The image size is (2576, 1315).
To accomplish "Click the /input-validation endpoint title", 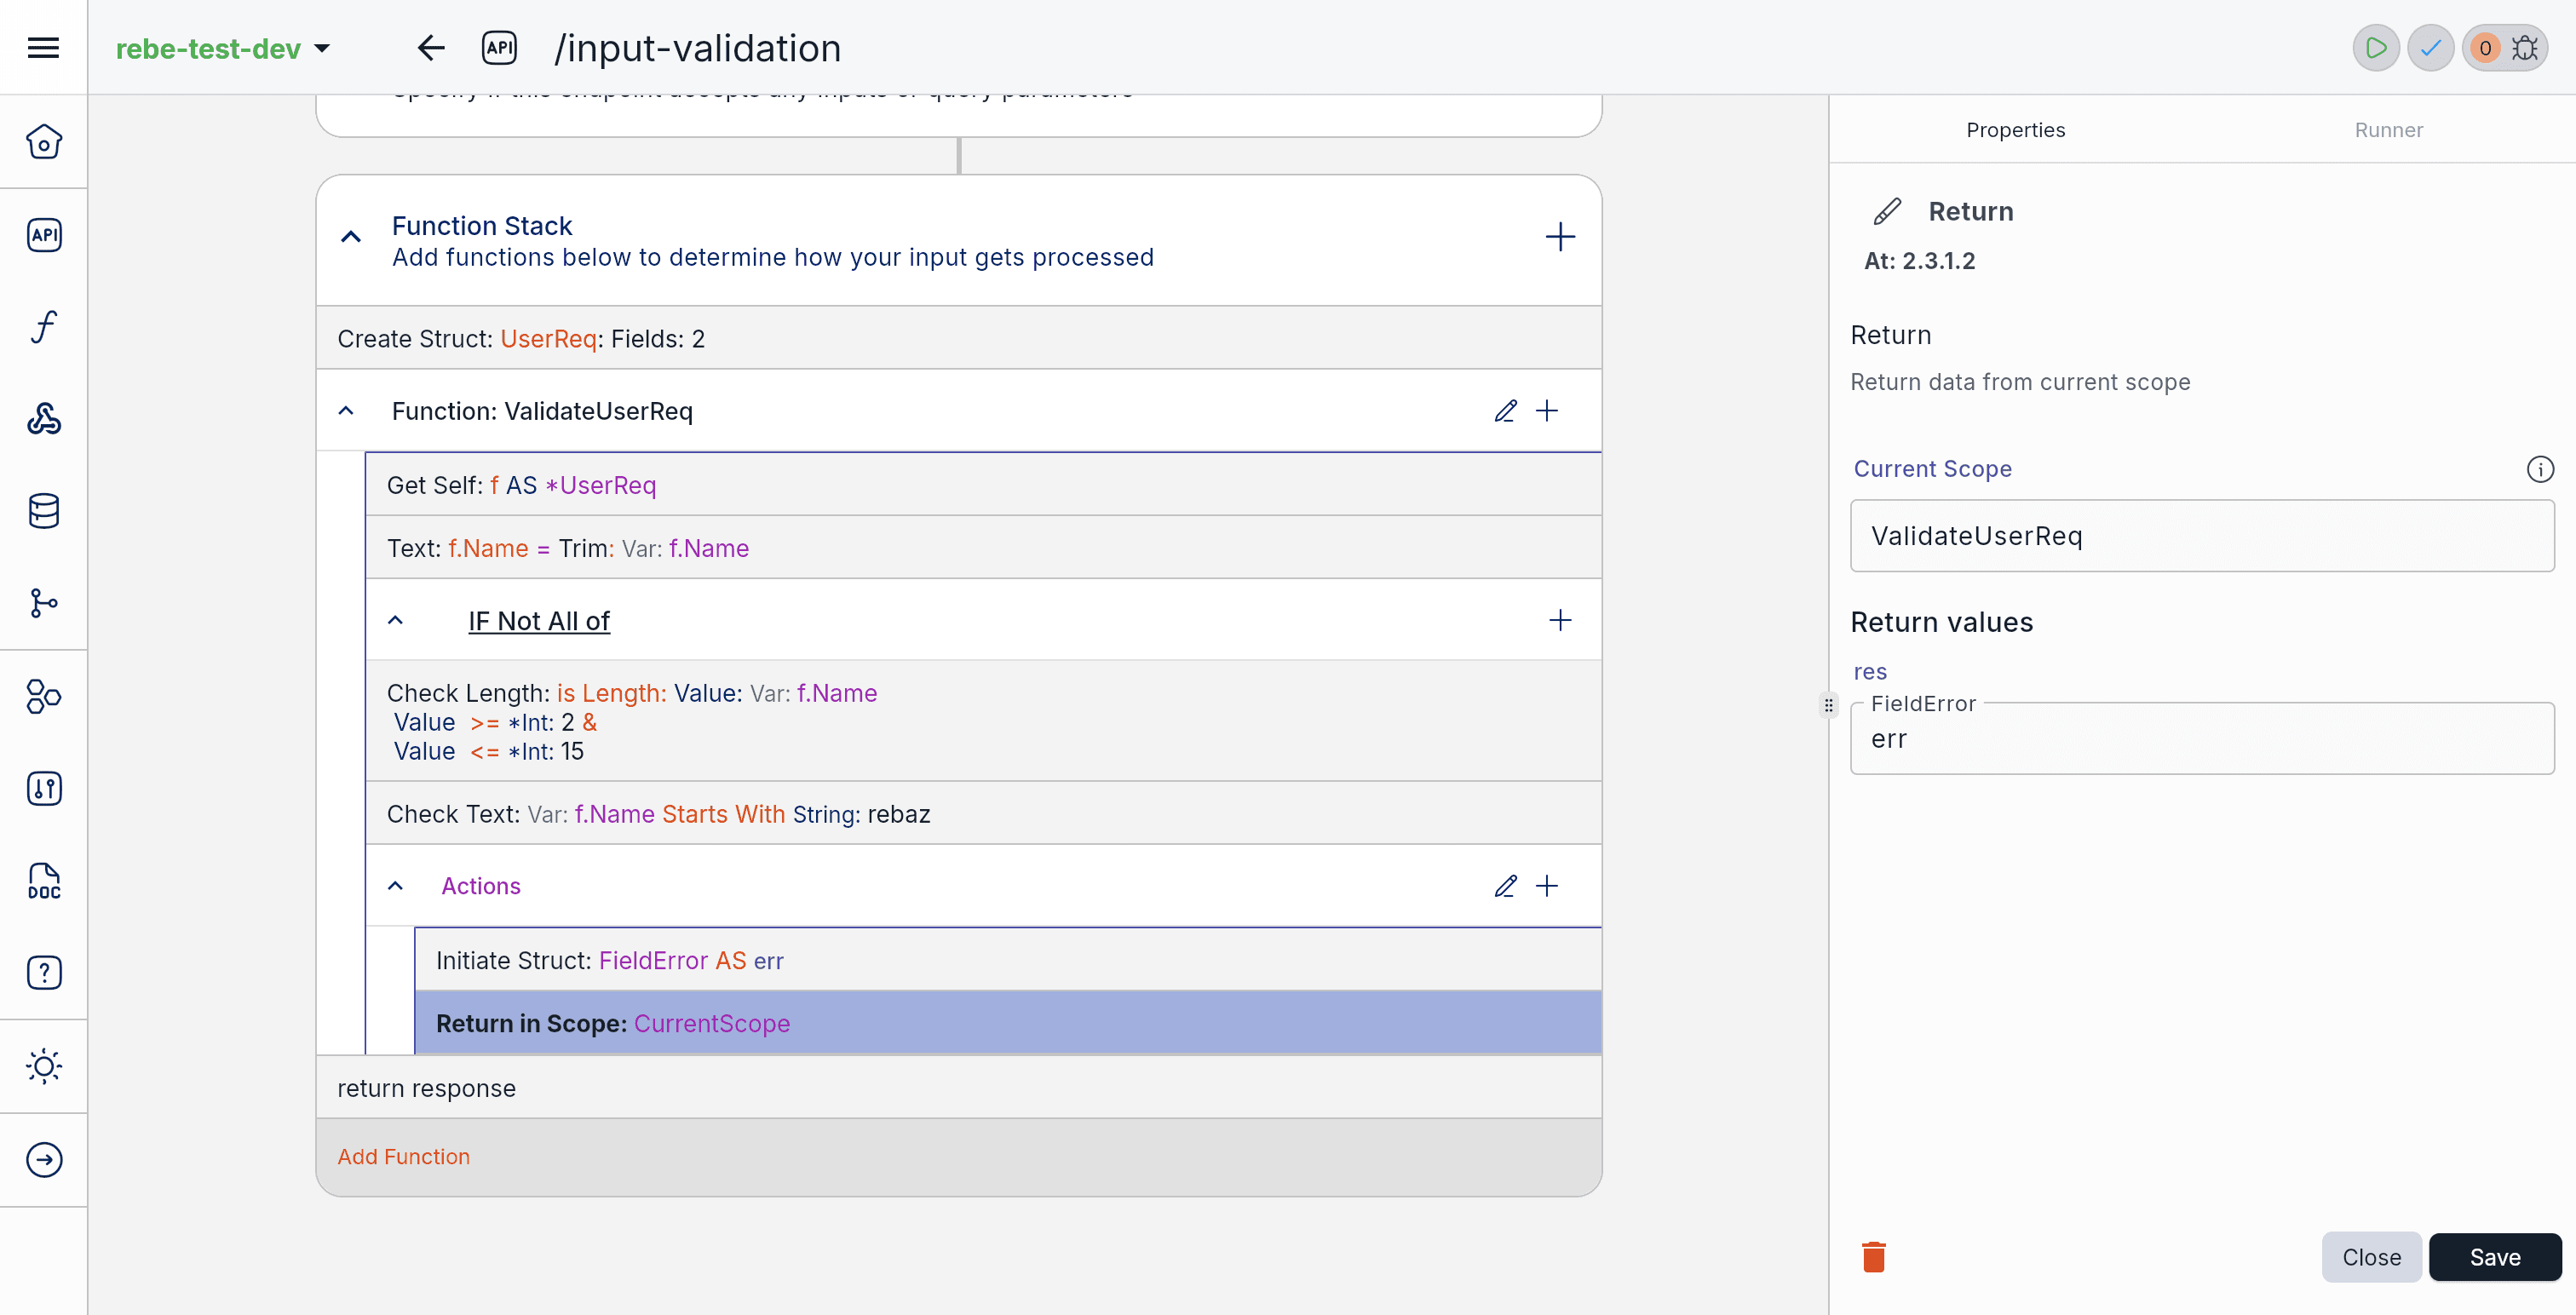I will (x=697, y=48).
